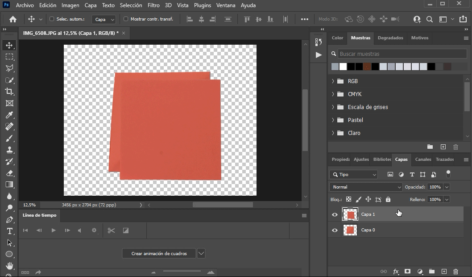Click the delete layer trash icon
The width and height of the screenshot is (472, 277).
click(x=455, y=271)
